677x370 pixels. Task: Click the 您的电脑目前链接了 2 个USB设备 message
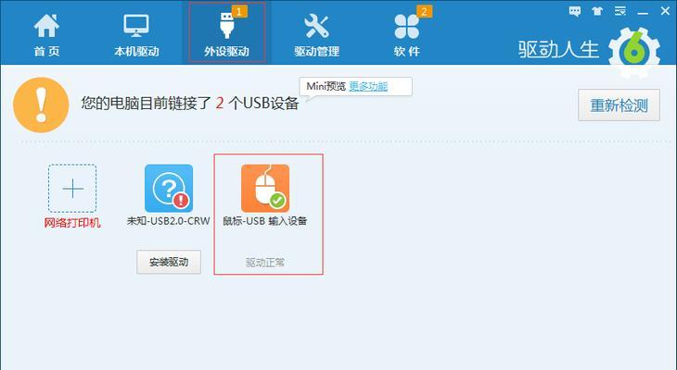[x=190, y=104]
